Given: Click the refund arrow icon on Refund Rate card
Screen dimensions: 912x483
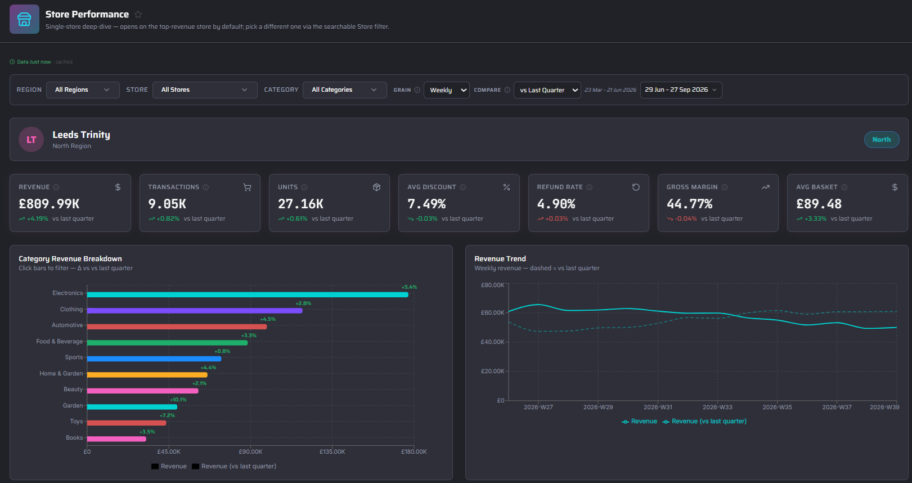Looking at the screenshot, I should tap(636, 187).
